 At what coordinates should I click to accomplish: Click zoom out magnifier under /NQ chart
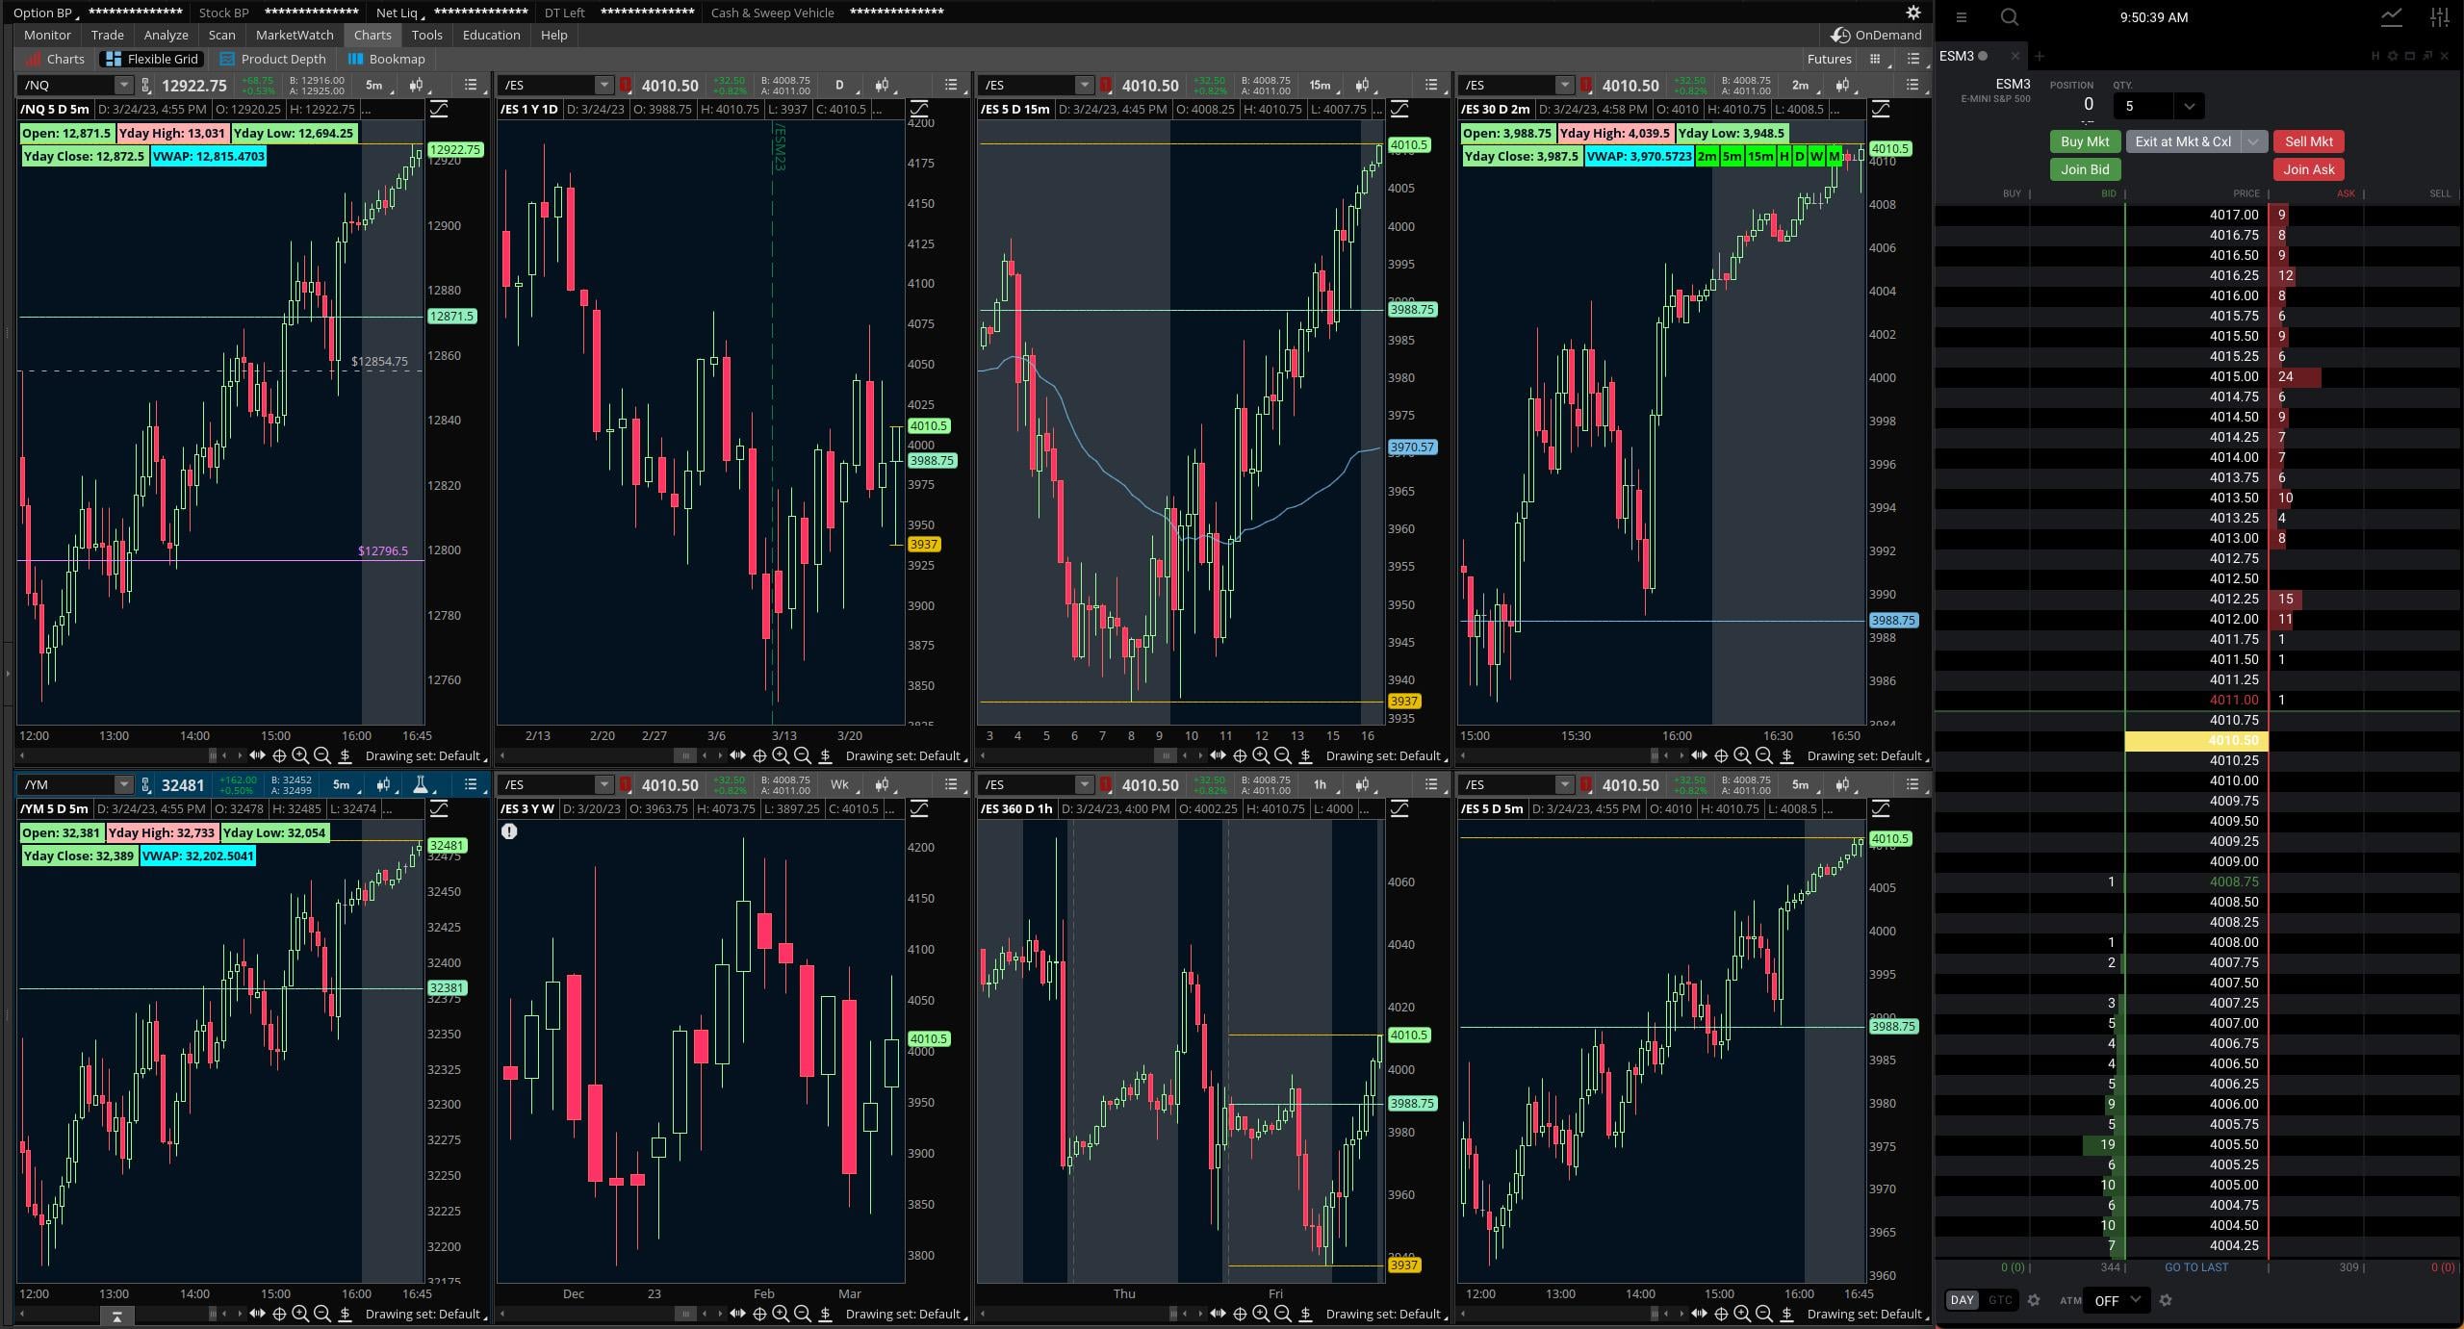pyautogui.click(x=322, y=755)
